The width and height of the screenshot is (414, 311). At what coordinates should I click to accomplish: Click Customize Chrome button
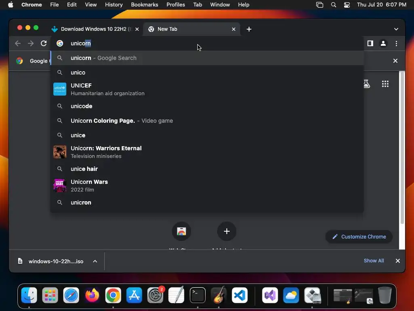pyautogui.click(x=359, y=236)
